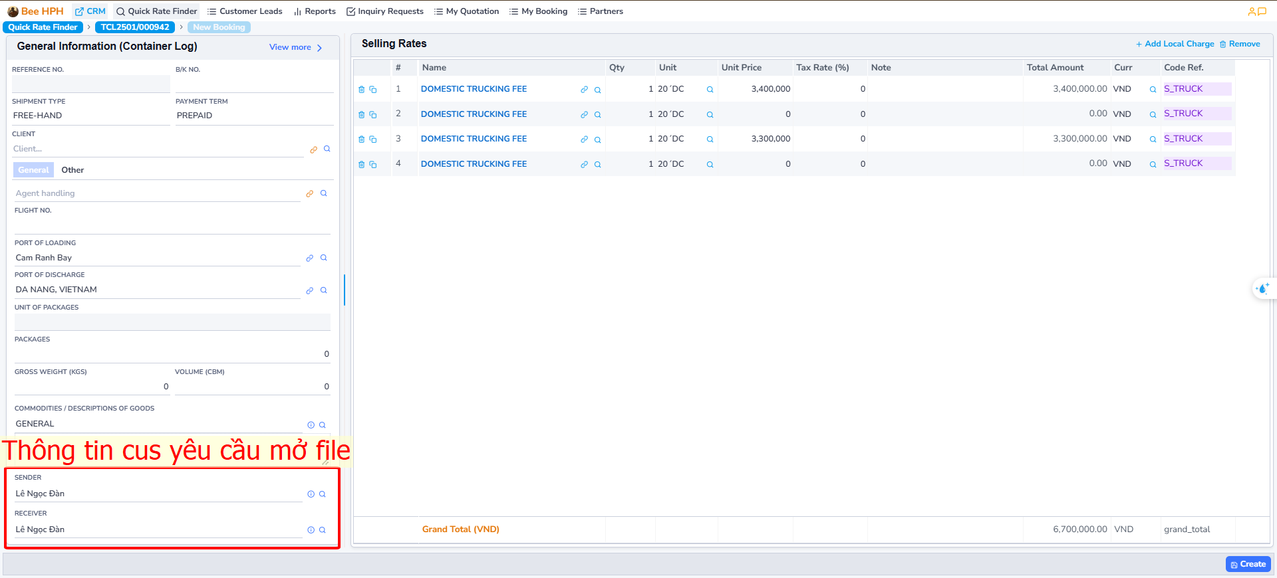Viewport: 1277px width, 578px height.
Task: Open the Payment Term PREPAID field
Action: tap(253, 116)
